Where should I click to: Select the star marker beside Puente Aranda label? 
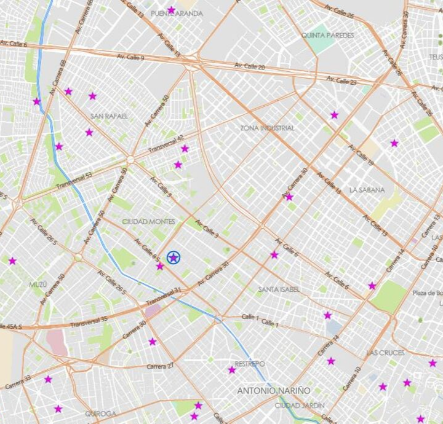172,10
